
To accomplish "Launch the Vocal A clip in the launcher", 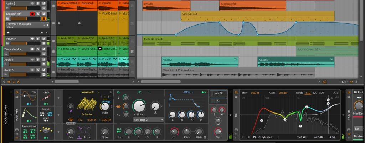I will [59, 59].
